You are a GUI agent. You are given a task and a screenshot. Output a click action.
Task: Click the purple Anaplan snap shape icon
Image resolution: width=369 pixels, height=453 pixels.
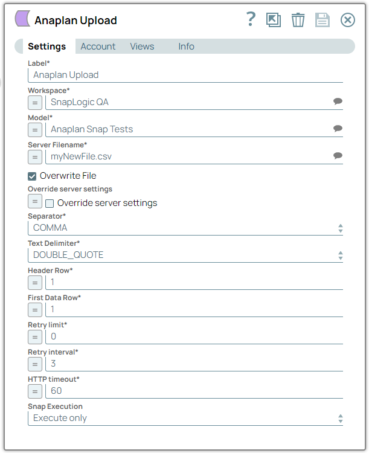(x=22, y=19)
